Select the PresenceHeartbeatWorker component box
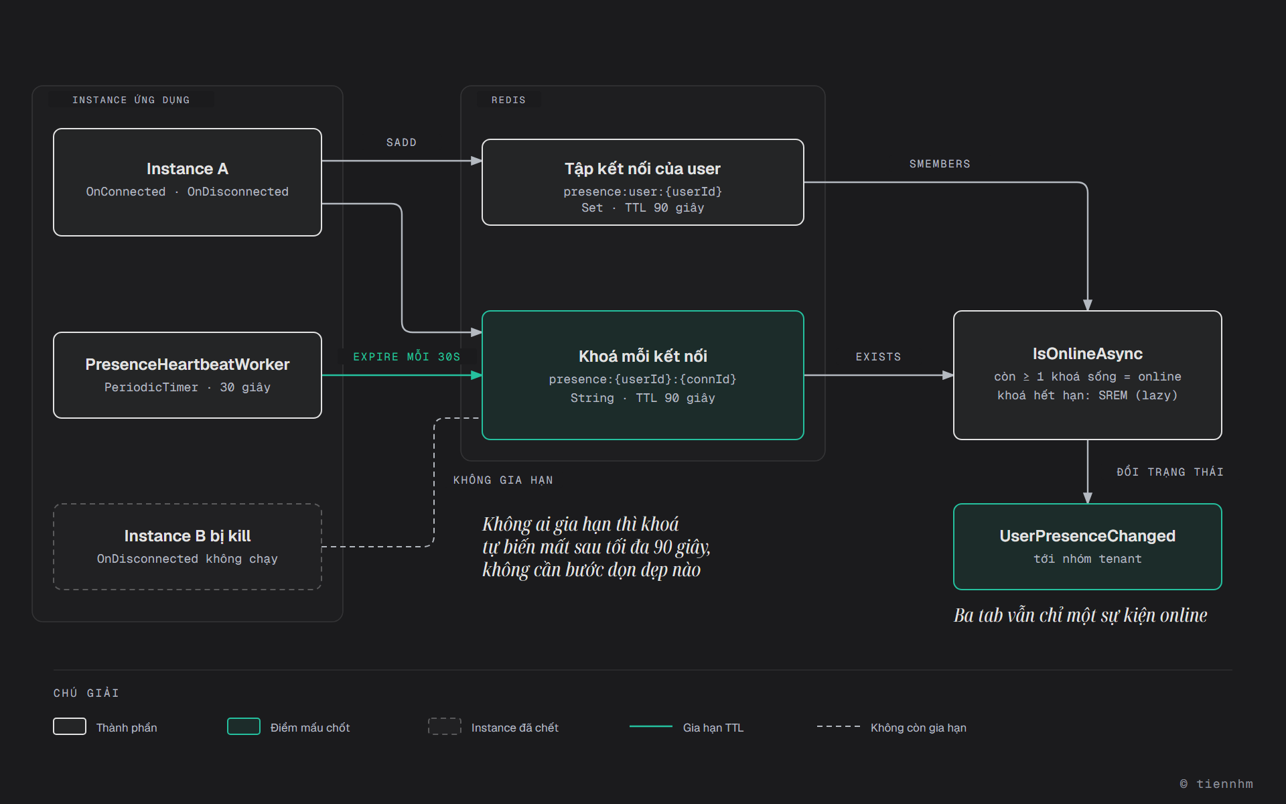The width and height of the screenshot is (1286, 804). [x=188, y=375]
